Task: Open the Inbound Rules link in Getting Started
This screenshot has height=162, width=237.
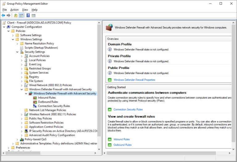Action: [122, 139]
